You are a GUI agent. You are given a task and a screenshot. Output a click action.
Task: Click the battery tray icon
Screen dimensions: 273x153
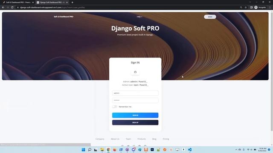255,150
